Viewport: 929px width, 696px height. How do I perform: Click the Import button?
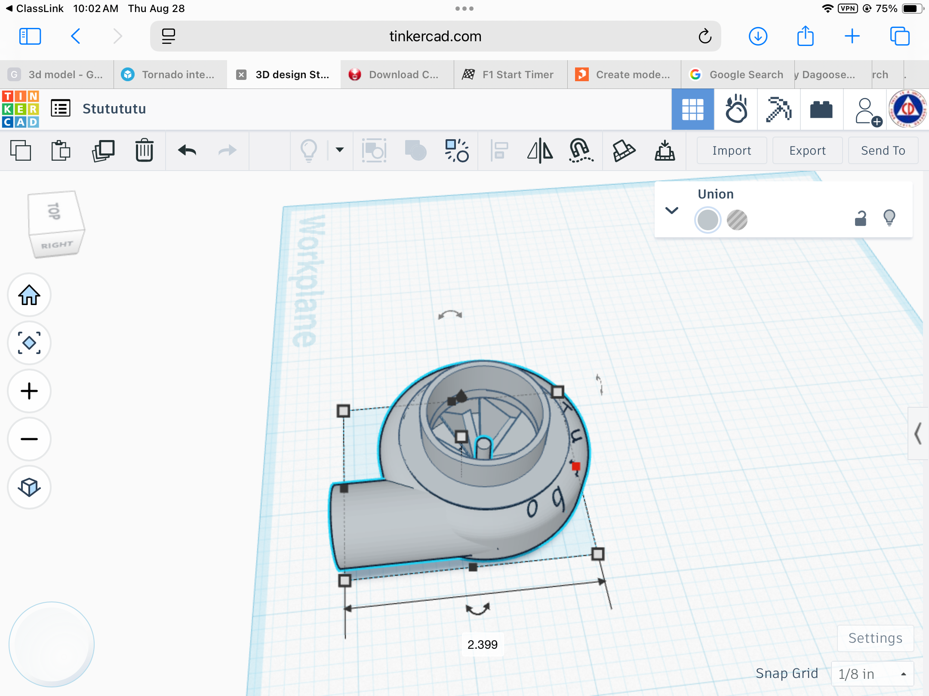coord(732,151)
